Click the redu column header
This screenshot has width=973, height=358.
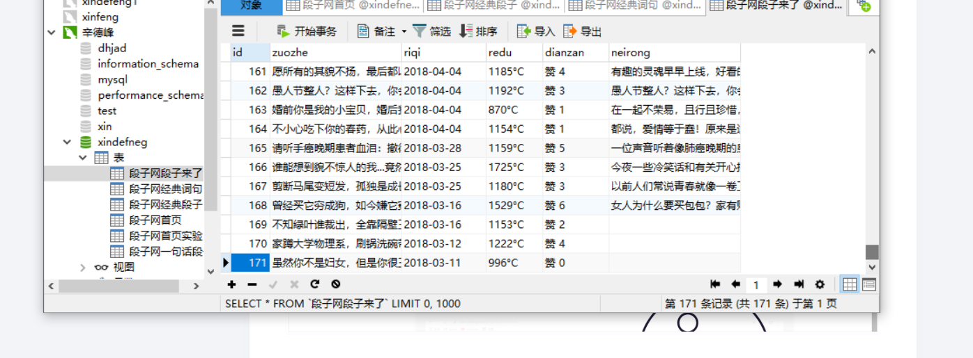(x=514, y=52)
